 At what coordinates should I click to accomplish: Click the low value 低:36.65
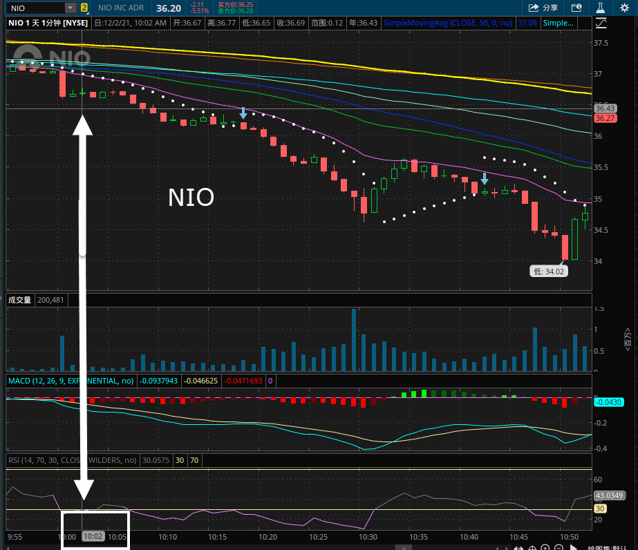coord(256,23)
